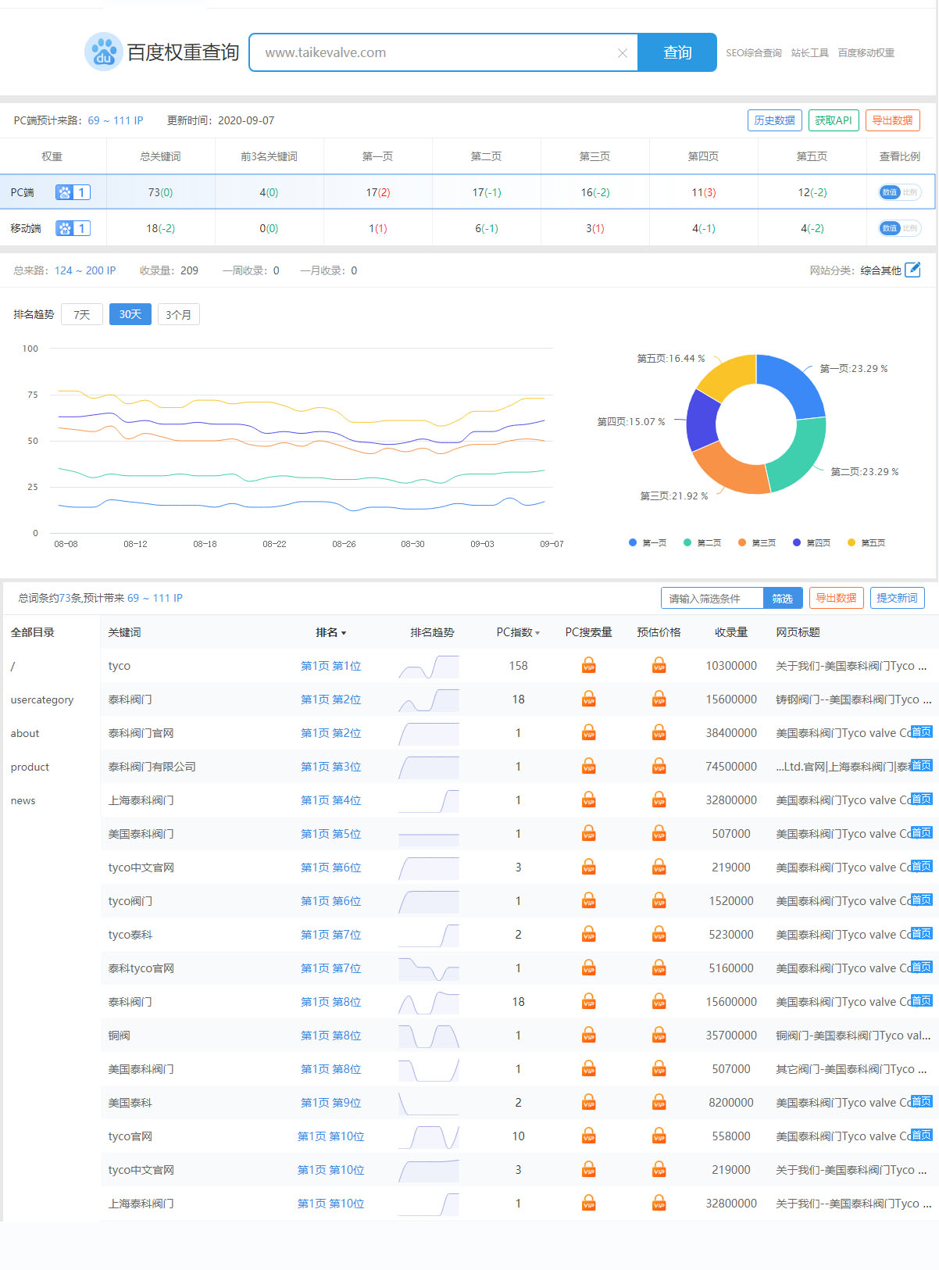The image size is (939, 1270).
Task: Click 首页 tag on tyco泰科 row
Action: click(x=922, y=933)
